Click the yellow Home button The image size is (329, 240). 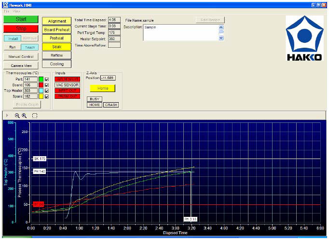(x=103, y=88)
